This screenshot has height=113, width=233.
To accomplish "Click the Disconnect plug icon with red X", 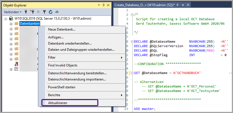I will (32, 12).
